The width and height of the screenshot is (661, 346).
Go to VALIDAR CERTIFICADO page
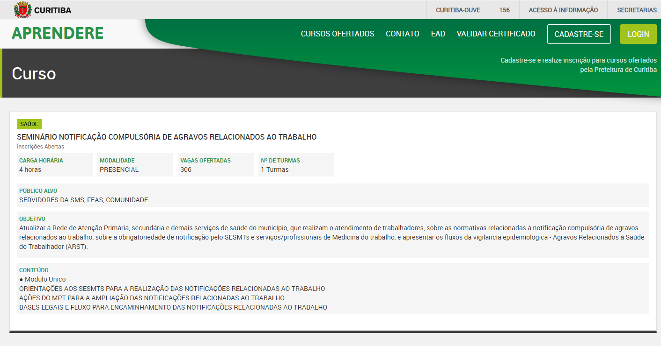(x=496, y=34)
